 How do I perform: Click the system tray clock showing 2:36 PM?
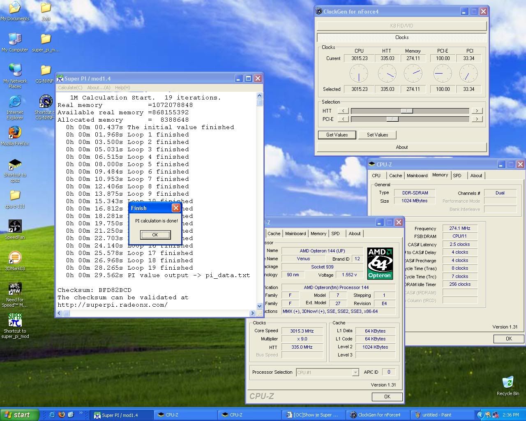coord(510,415)
